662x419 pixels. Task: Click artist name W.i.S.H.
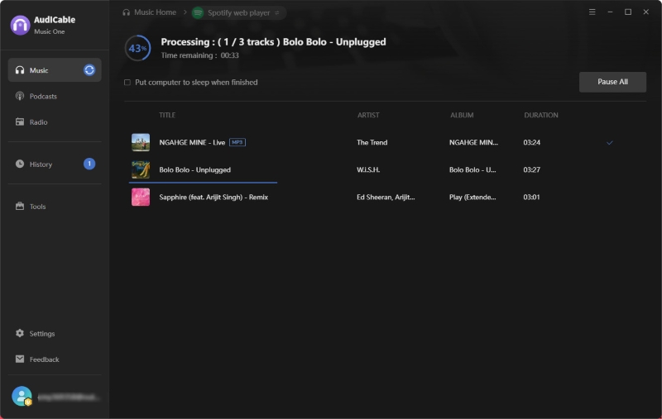click(x=368, y=170)
